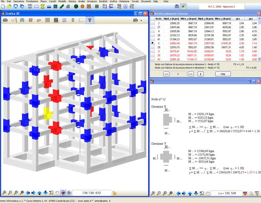261x203 pixels.
Task: Click the highlighted torch icon in Grafica 3D toolbar
Action: point(90,20)
